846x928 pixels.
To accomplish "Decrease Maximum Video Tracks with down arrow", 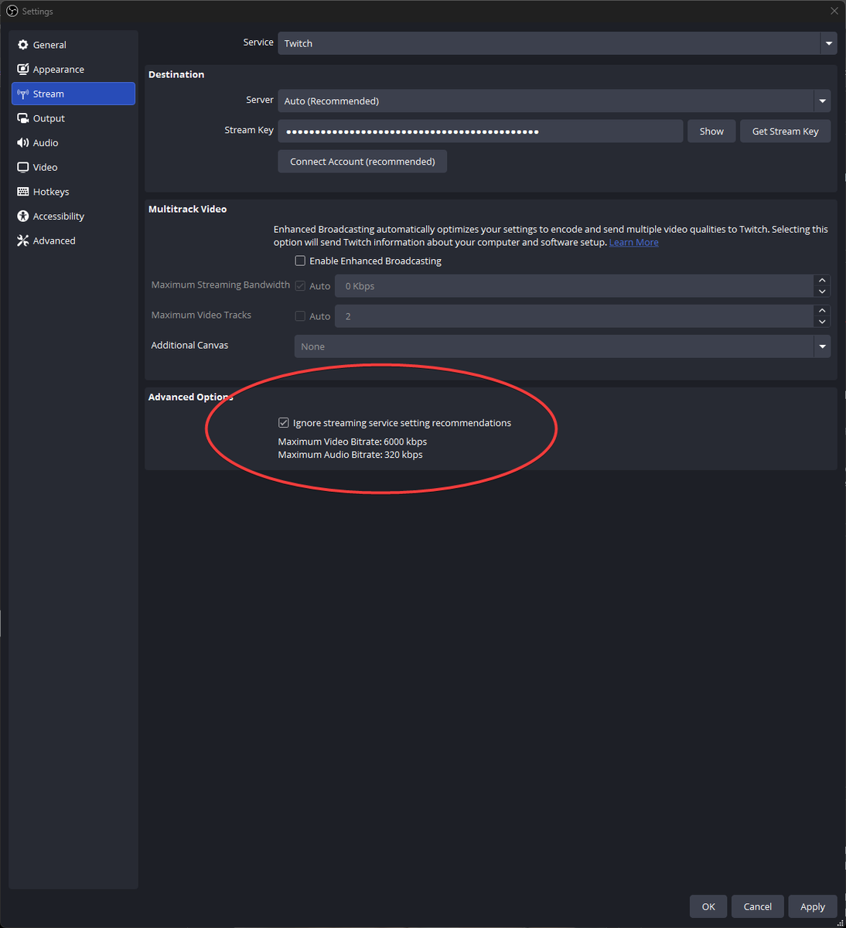I will 822,322.
